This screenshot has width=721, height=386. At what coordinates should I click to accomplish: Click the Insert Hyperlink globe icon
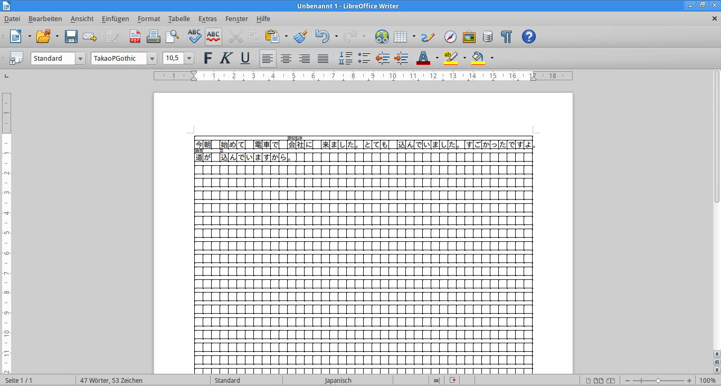[x=382, y=36]
